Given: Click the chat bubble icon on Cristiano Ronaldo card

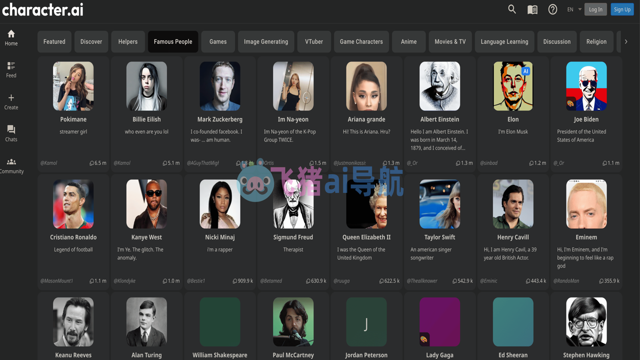Looking at the screenshot, I should pos(91,281).
